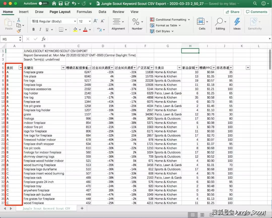Click the Comments button
This screenshot has height=218, width=272.
257,12
